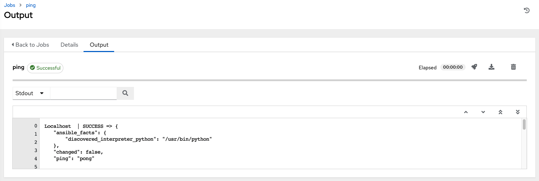Relaunch the job with rocket icon

[474, 67]
